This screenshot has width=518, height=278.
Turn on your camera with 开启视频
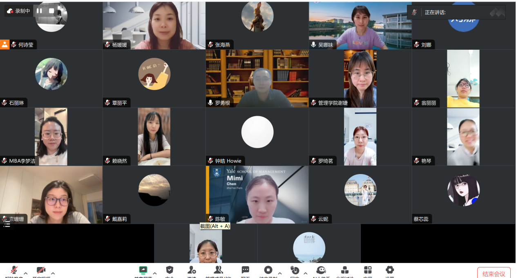coord(41,270)
